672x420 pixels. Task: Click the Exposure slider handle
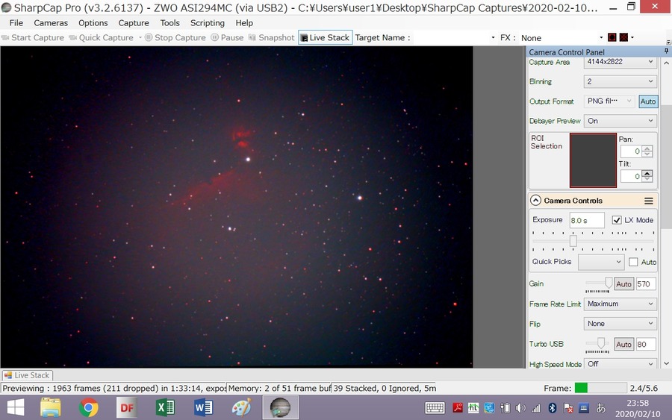pos(573,241)
